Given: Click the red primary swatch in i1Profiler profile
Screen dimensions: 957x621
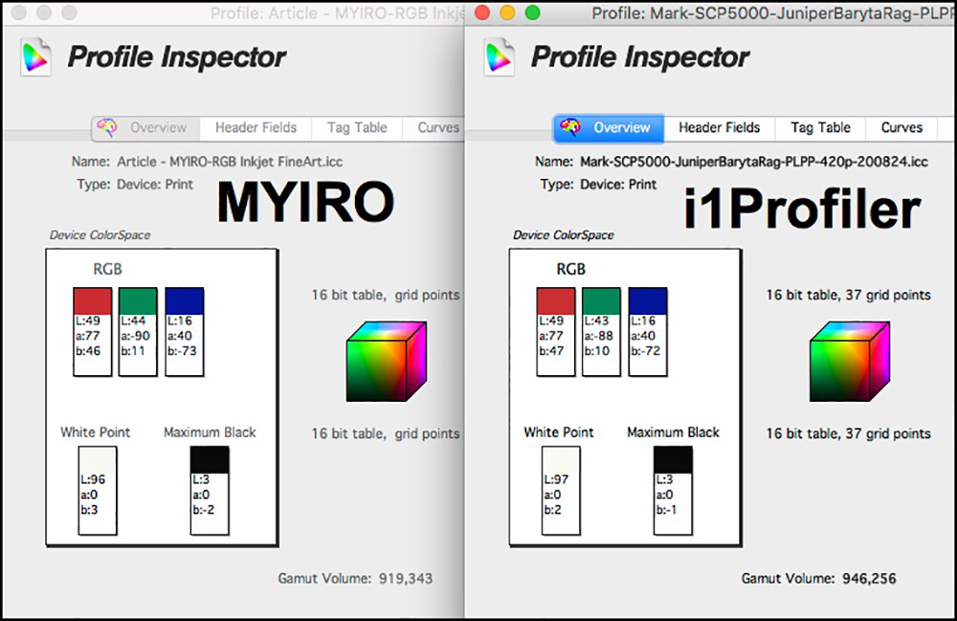Looking at the screenshot, I should click(556, 299).
